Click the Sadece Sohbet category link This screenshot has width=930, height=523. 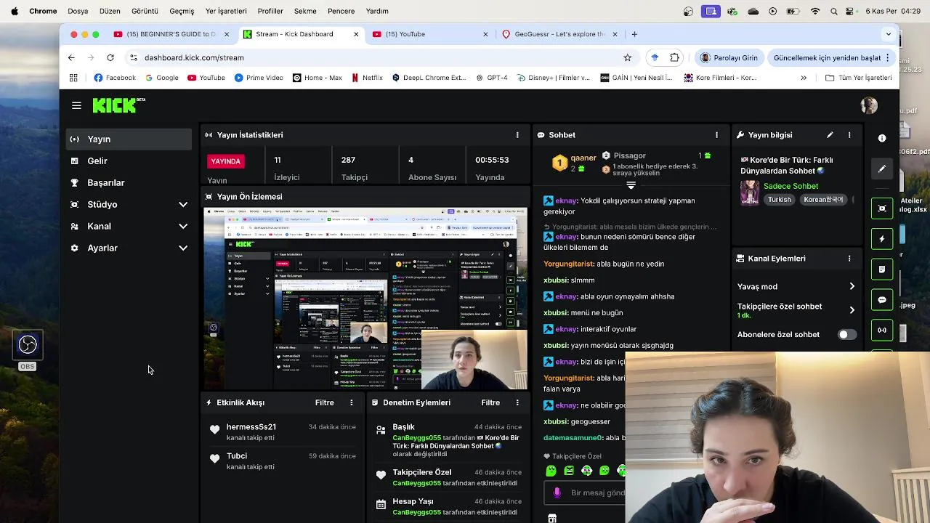(790, 186)
